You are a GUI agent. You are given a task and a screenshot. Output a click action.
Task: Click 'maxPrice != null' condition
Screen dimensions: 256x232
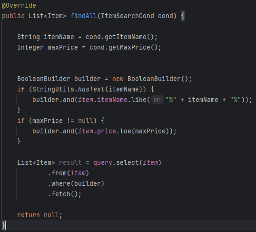[x=63, y=121]
